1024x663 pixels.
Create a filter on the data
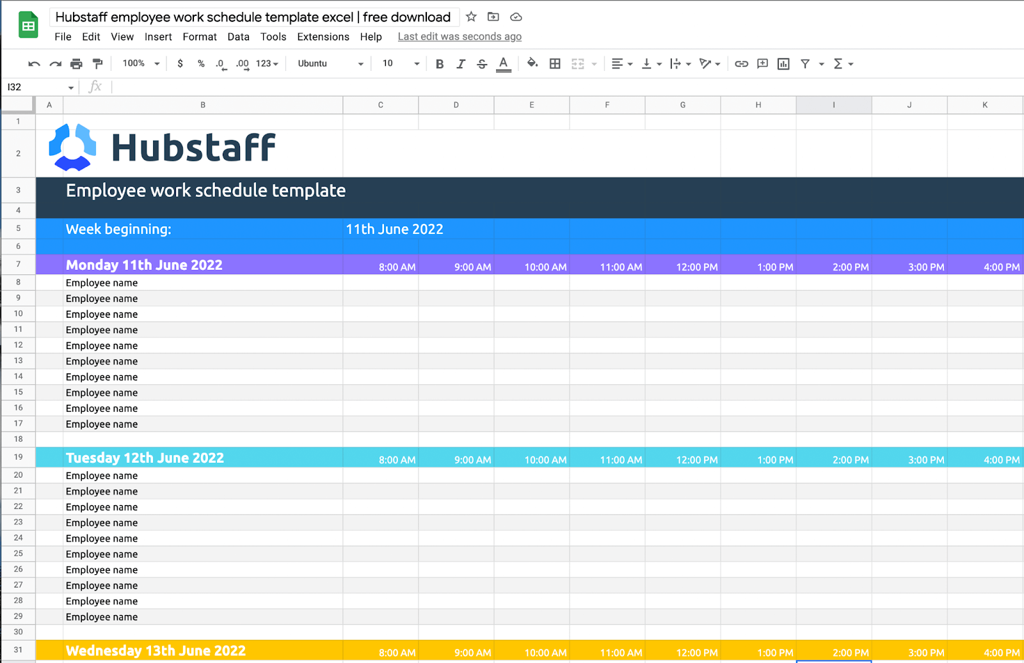[804, 63]
